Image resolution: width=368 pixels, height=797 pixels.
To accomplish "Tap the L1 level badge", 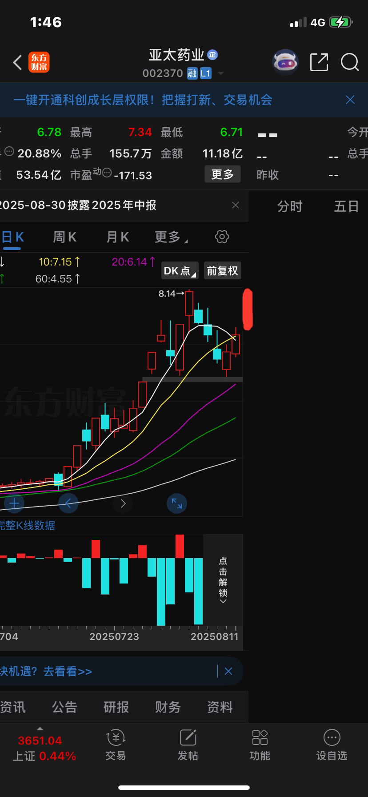I will (x=205, y=73).
